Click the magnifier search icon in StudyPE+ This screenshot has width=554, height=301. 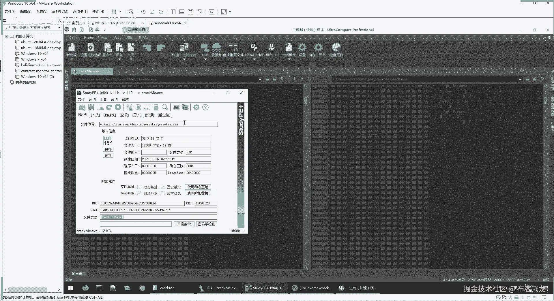coord(165,108)
